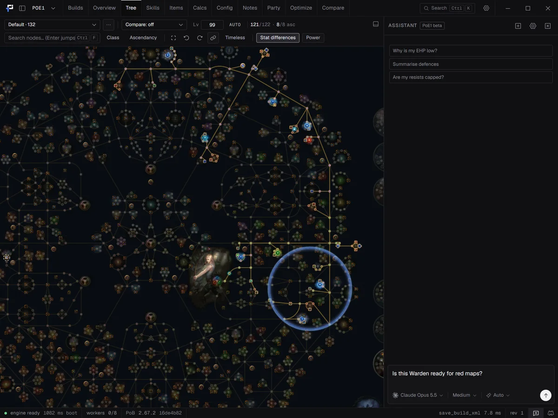Click the Search nodes field
Viewport: 558px width, 418px height.
52,38
